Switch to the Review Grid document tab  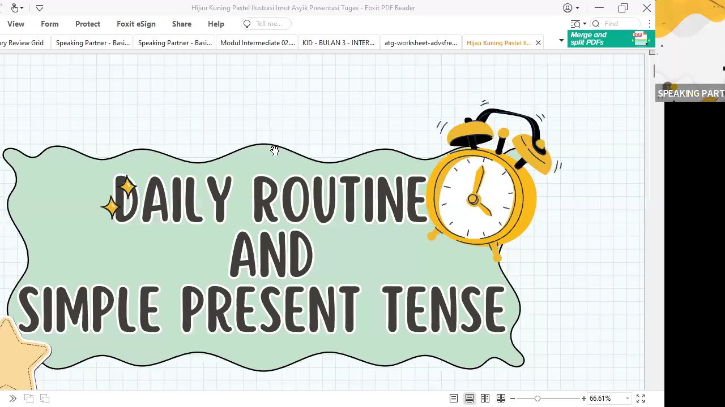(x=24, y=42)
